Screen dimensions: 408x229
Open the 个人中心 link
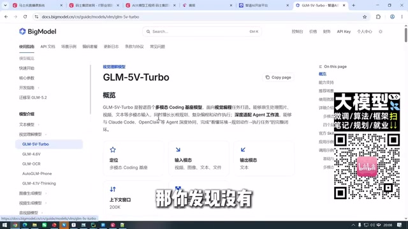[x=364, y=31]
